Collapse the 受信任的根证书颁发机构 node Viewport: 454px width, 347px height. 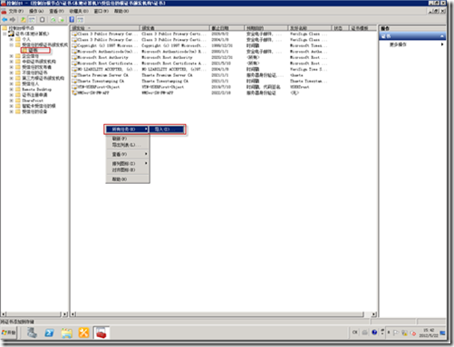(12, 45)
